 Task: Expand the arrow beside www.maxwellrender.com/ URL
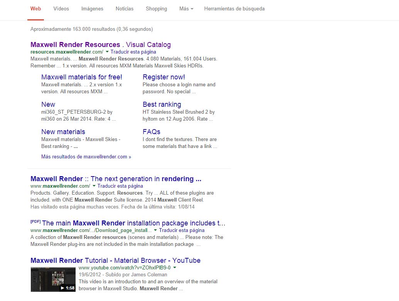click(x=94, y=186)
